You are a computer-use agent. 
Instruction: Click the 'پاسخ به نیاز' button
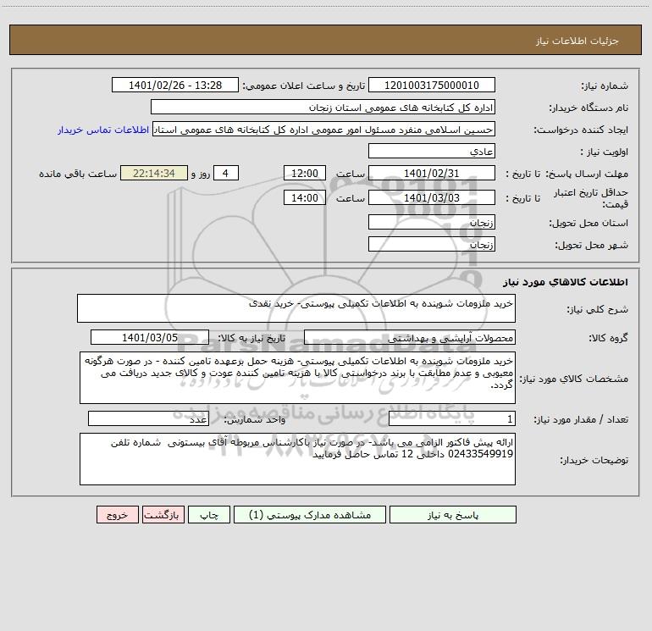point(453,515)
